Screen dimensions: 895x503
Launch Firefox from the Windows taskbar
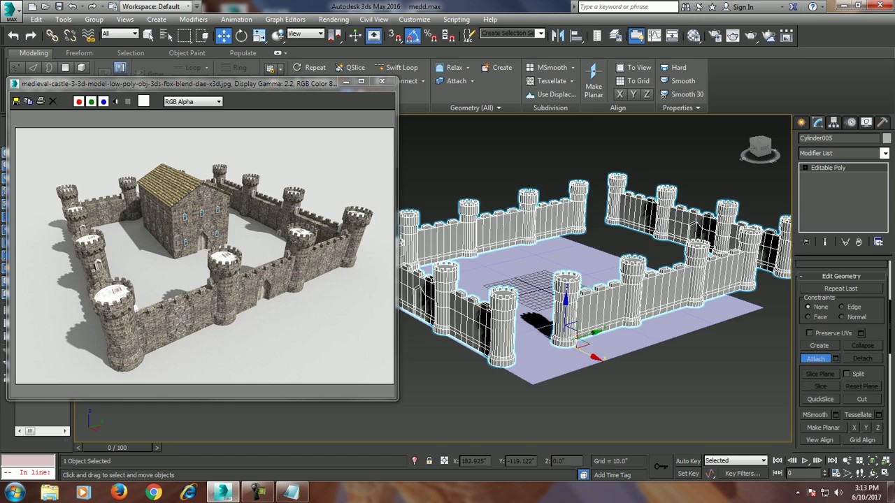[119, 493]
